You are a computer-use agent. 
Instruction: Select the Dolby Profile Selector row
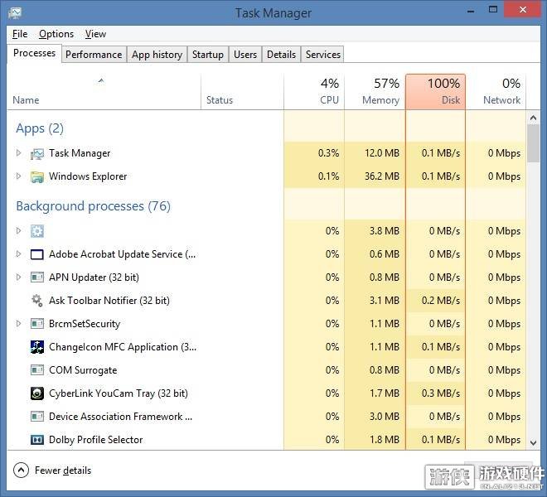click(x=266, y=440)
